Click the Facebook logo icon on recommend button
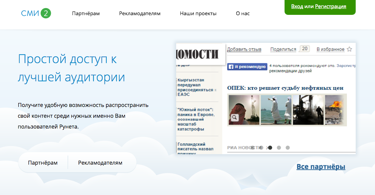 (x=231, y=67)
